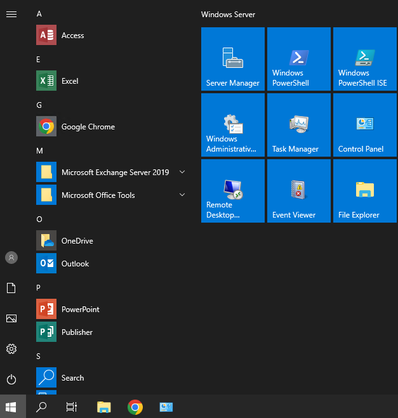This screenshot has height=418, width=398.
Task: Open the Microsoft Exchange Server 2019 folder icon
Action: (x=46, y=172)
